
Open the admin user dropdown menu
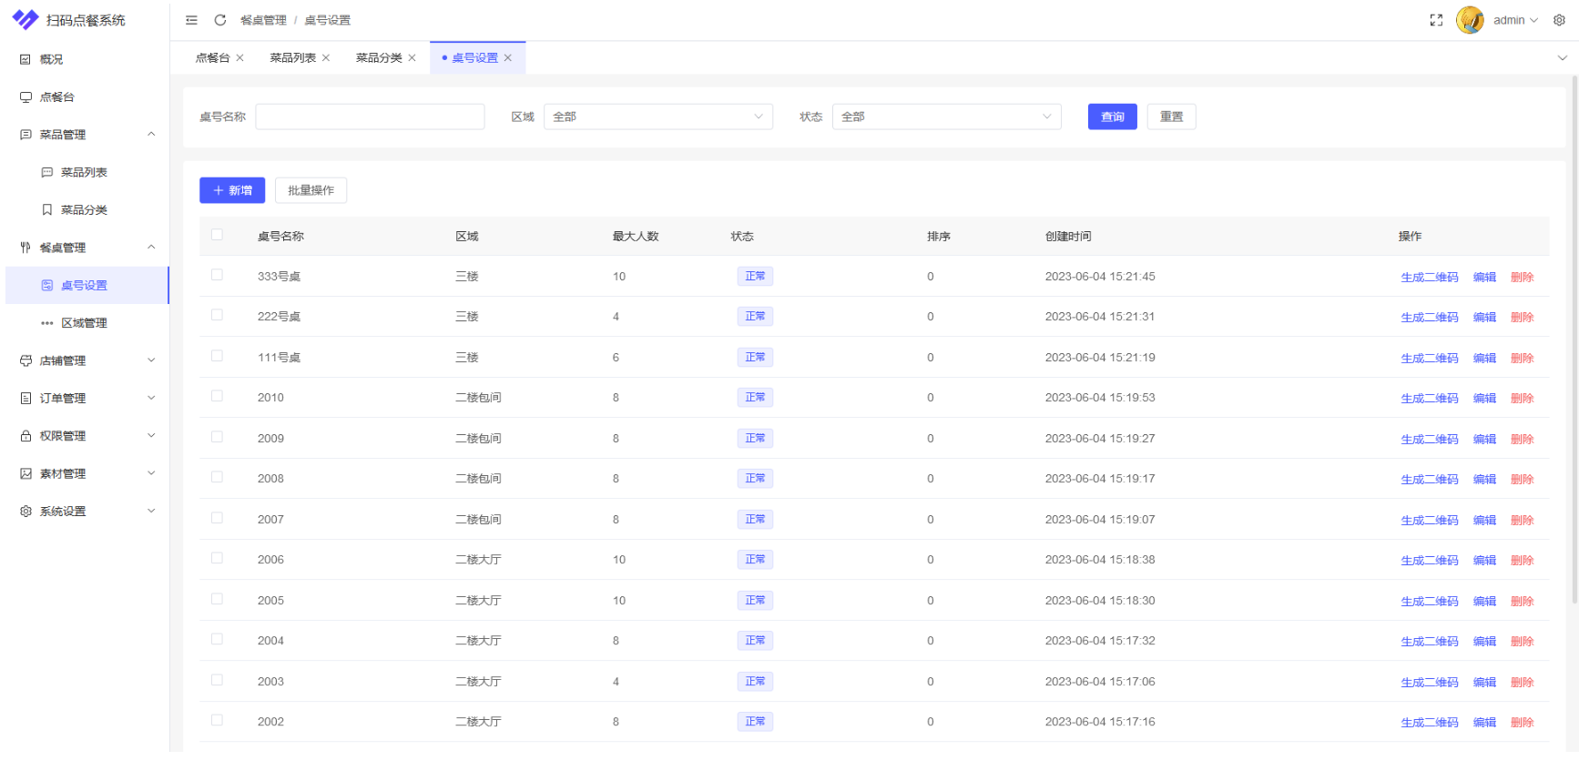(x=1515, y=20)
